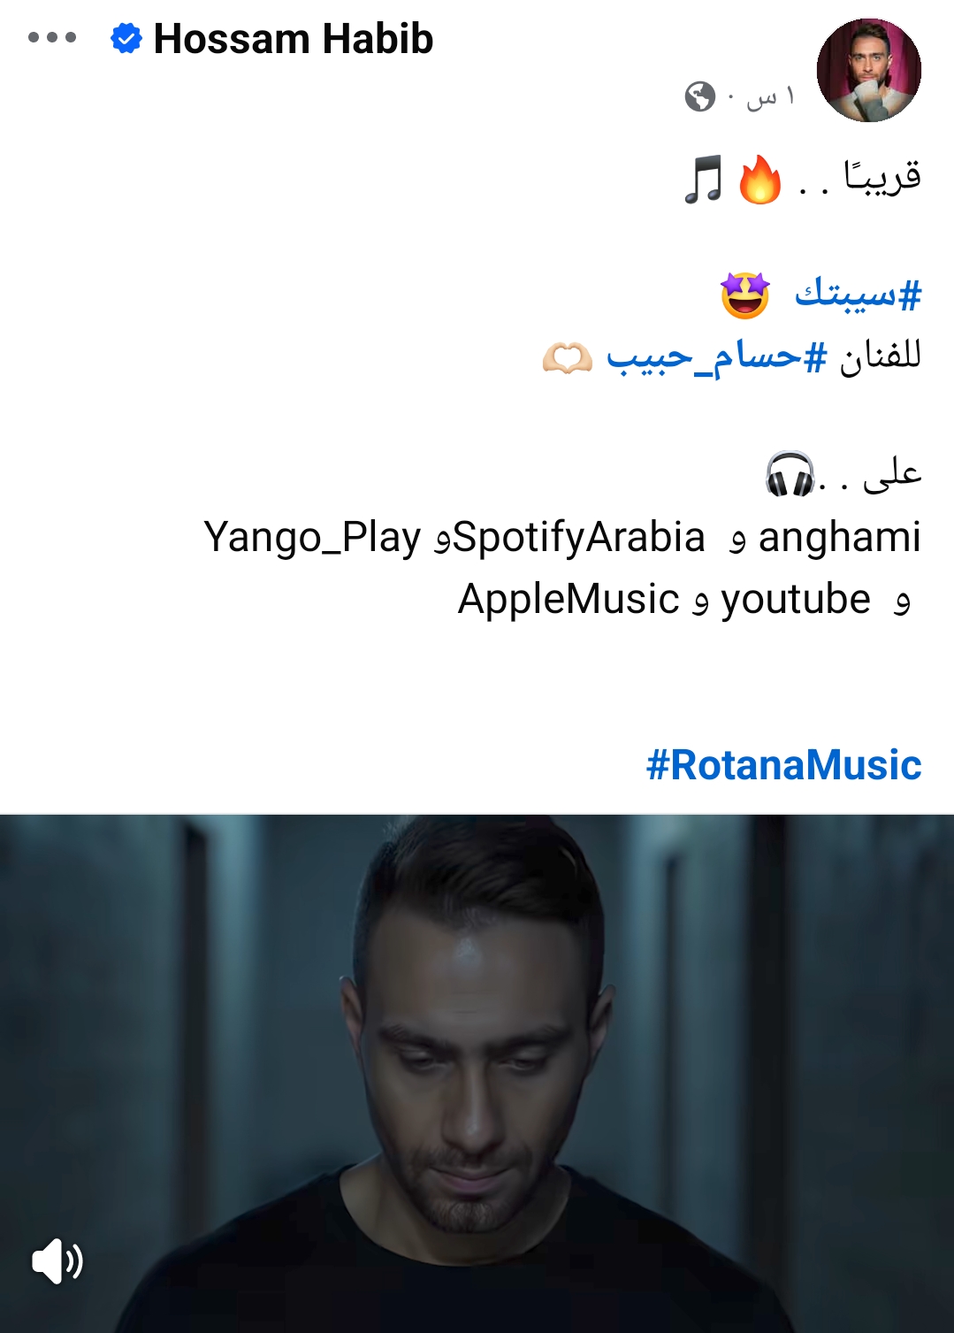Viewport: 954px width, 1333px height.
Task: Click the fire emoji in the post
Action: (759, 180)
